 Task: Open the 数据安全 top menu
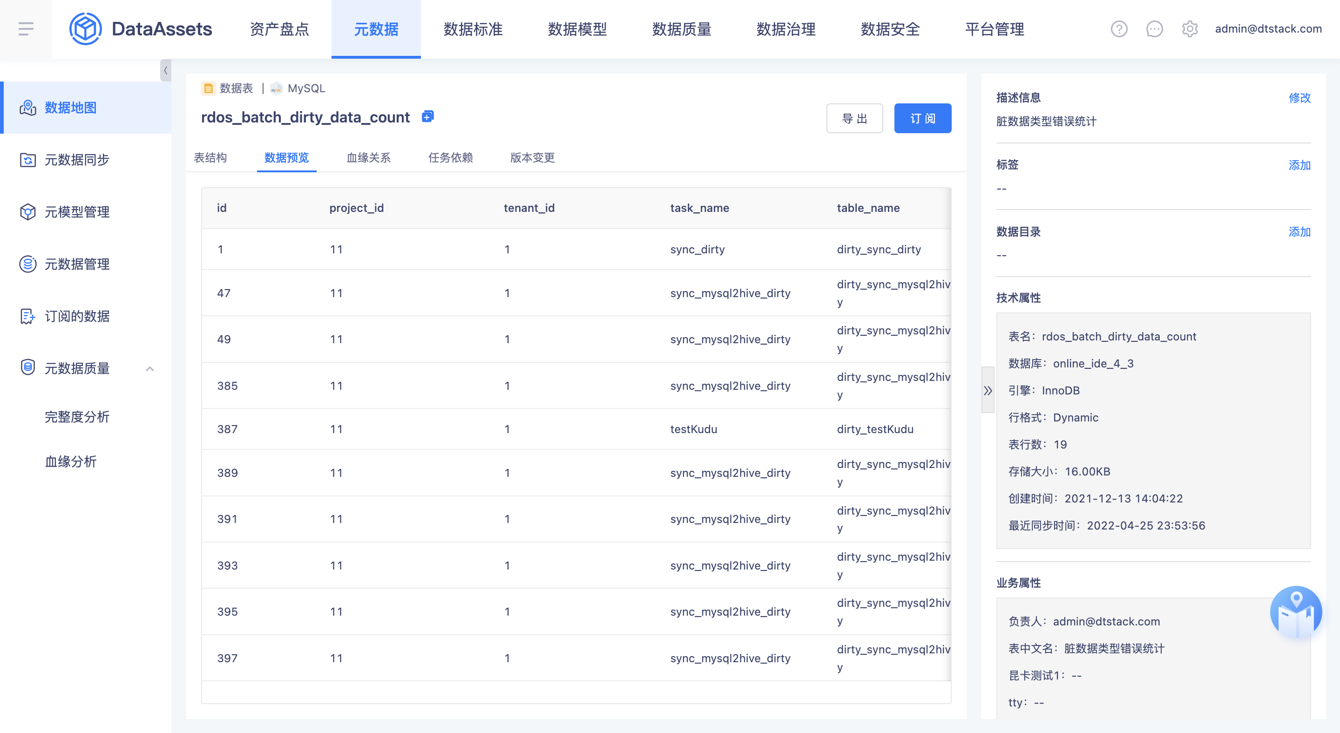[890, 29]
